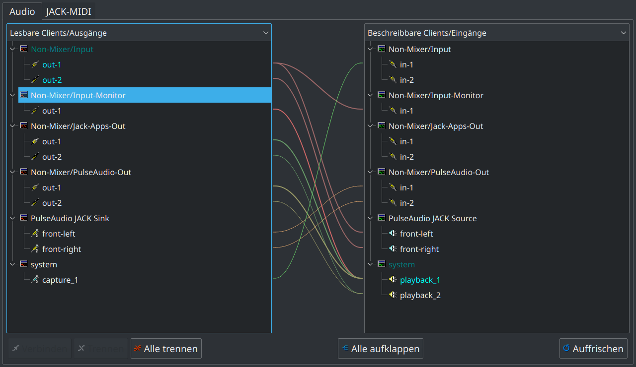Click the system client icon in inputs list
The width and height of the screenshot is (636, 367).
(x=381, y=264)
